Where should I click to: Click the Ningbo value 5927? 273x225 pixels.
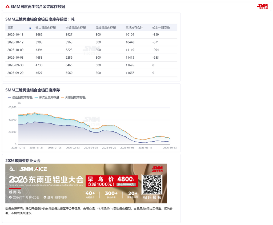click(x=69, y=34)
